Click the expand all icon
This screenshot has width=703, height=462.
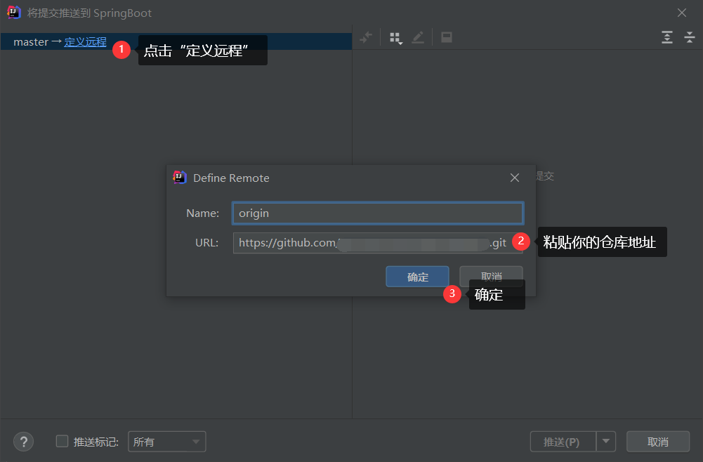pyautogui.click(x=667, y=37)
